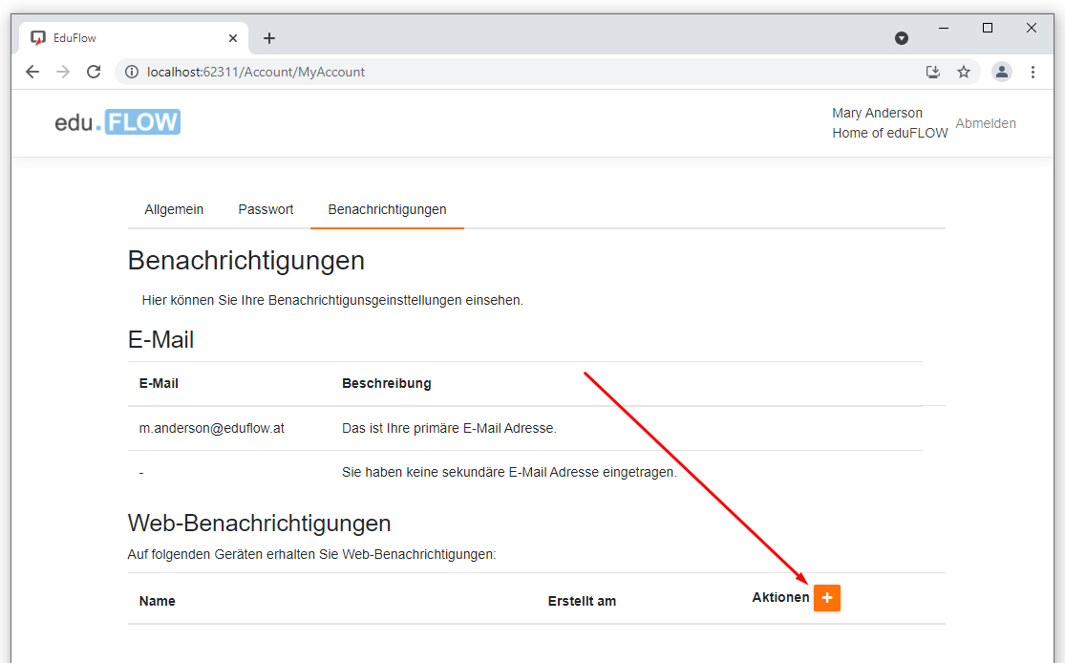Click the install app icon in address bar
The height and width of the screenshot is (663, 1065).
933,72
